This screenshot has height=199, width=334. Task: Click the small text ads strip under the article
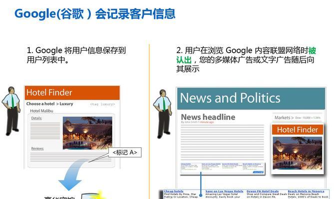pos(222,168)
